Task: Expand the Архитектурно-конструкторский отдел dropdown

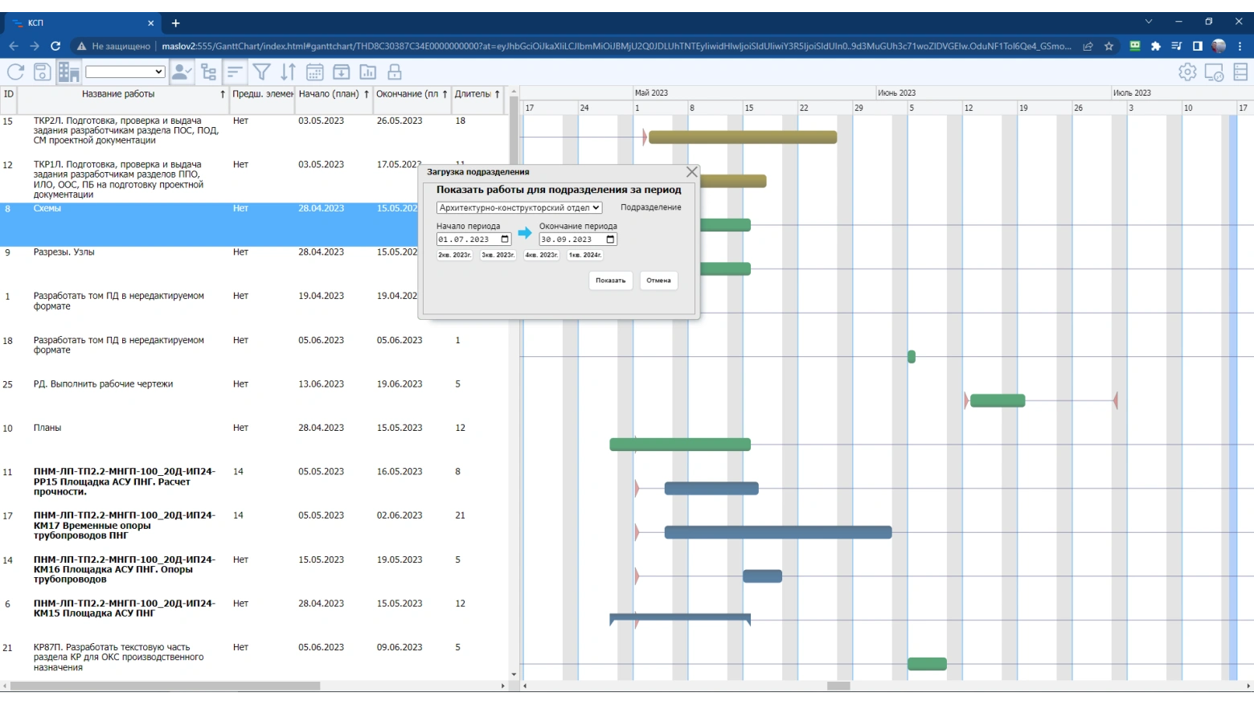Action: 519,207
